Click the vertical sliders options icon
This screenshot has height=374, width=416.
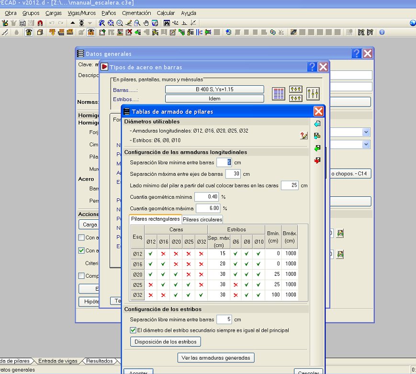point(313,93)
